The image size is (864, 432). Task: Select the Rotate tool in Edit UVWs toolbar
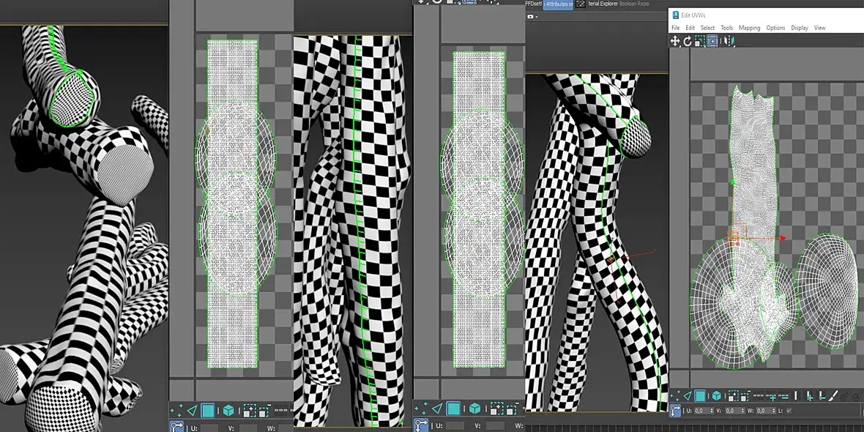click(688, 42)
